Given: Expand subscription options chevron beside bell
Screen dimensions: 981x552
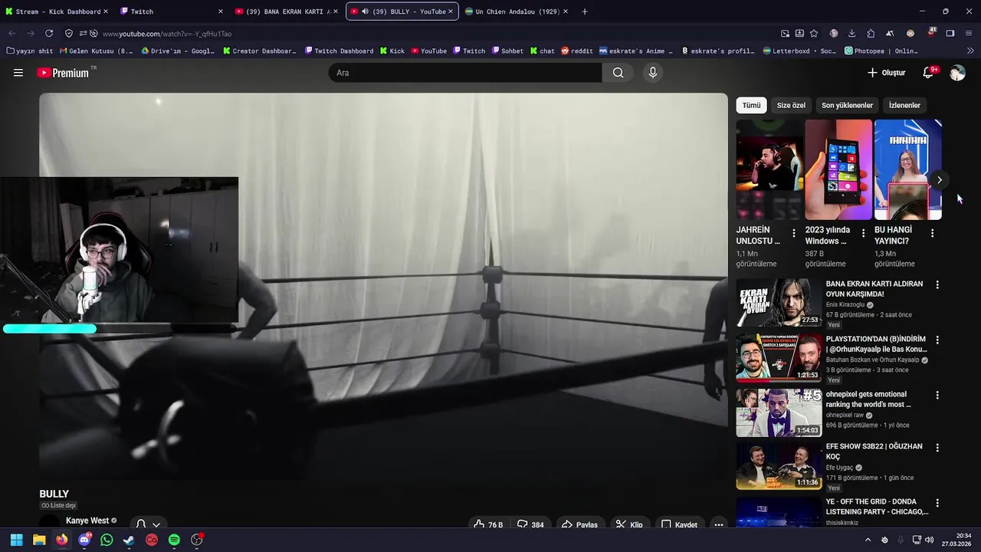Looking at the screenshot, I should 156,525.
